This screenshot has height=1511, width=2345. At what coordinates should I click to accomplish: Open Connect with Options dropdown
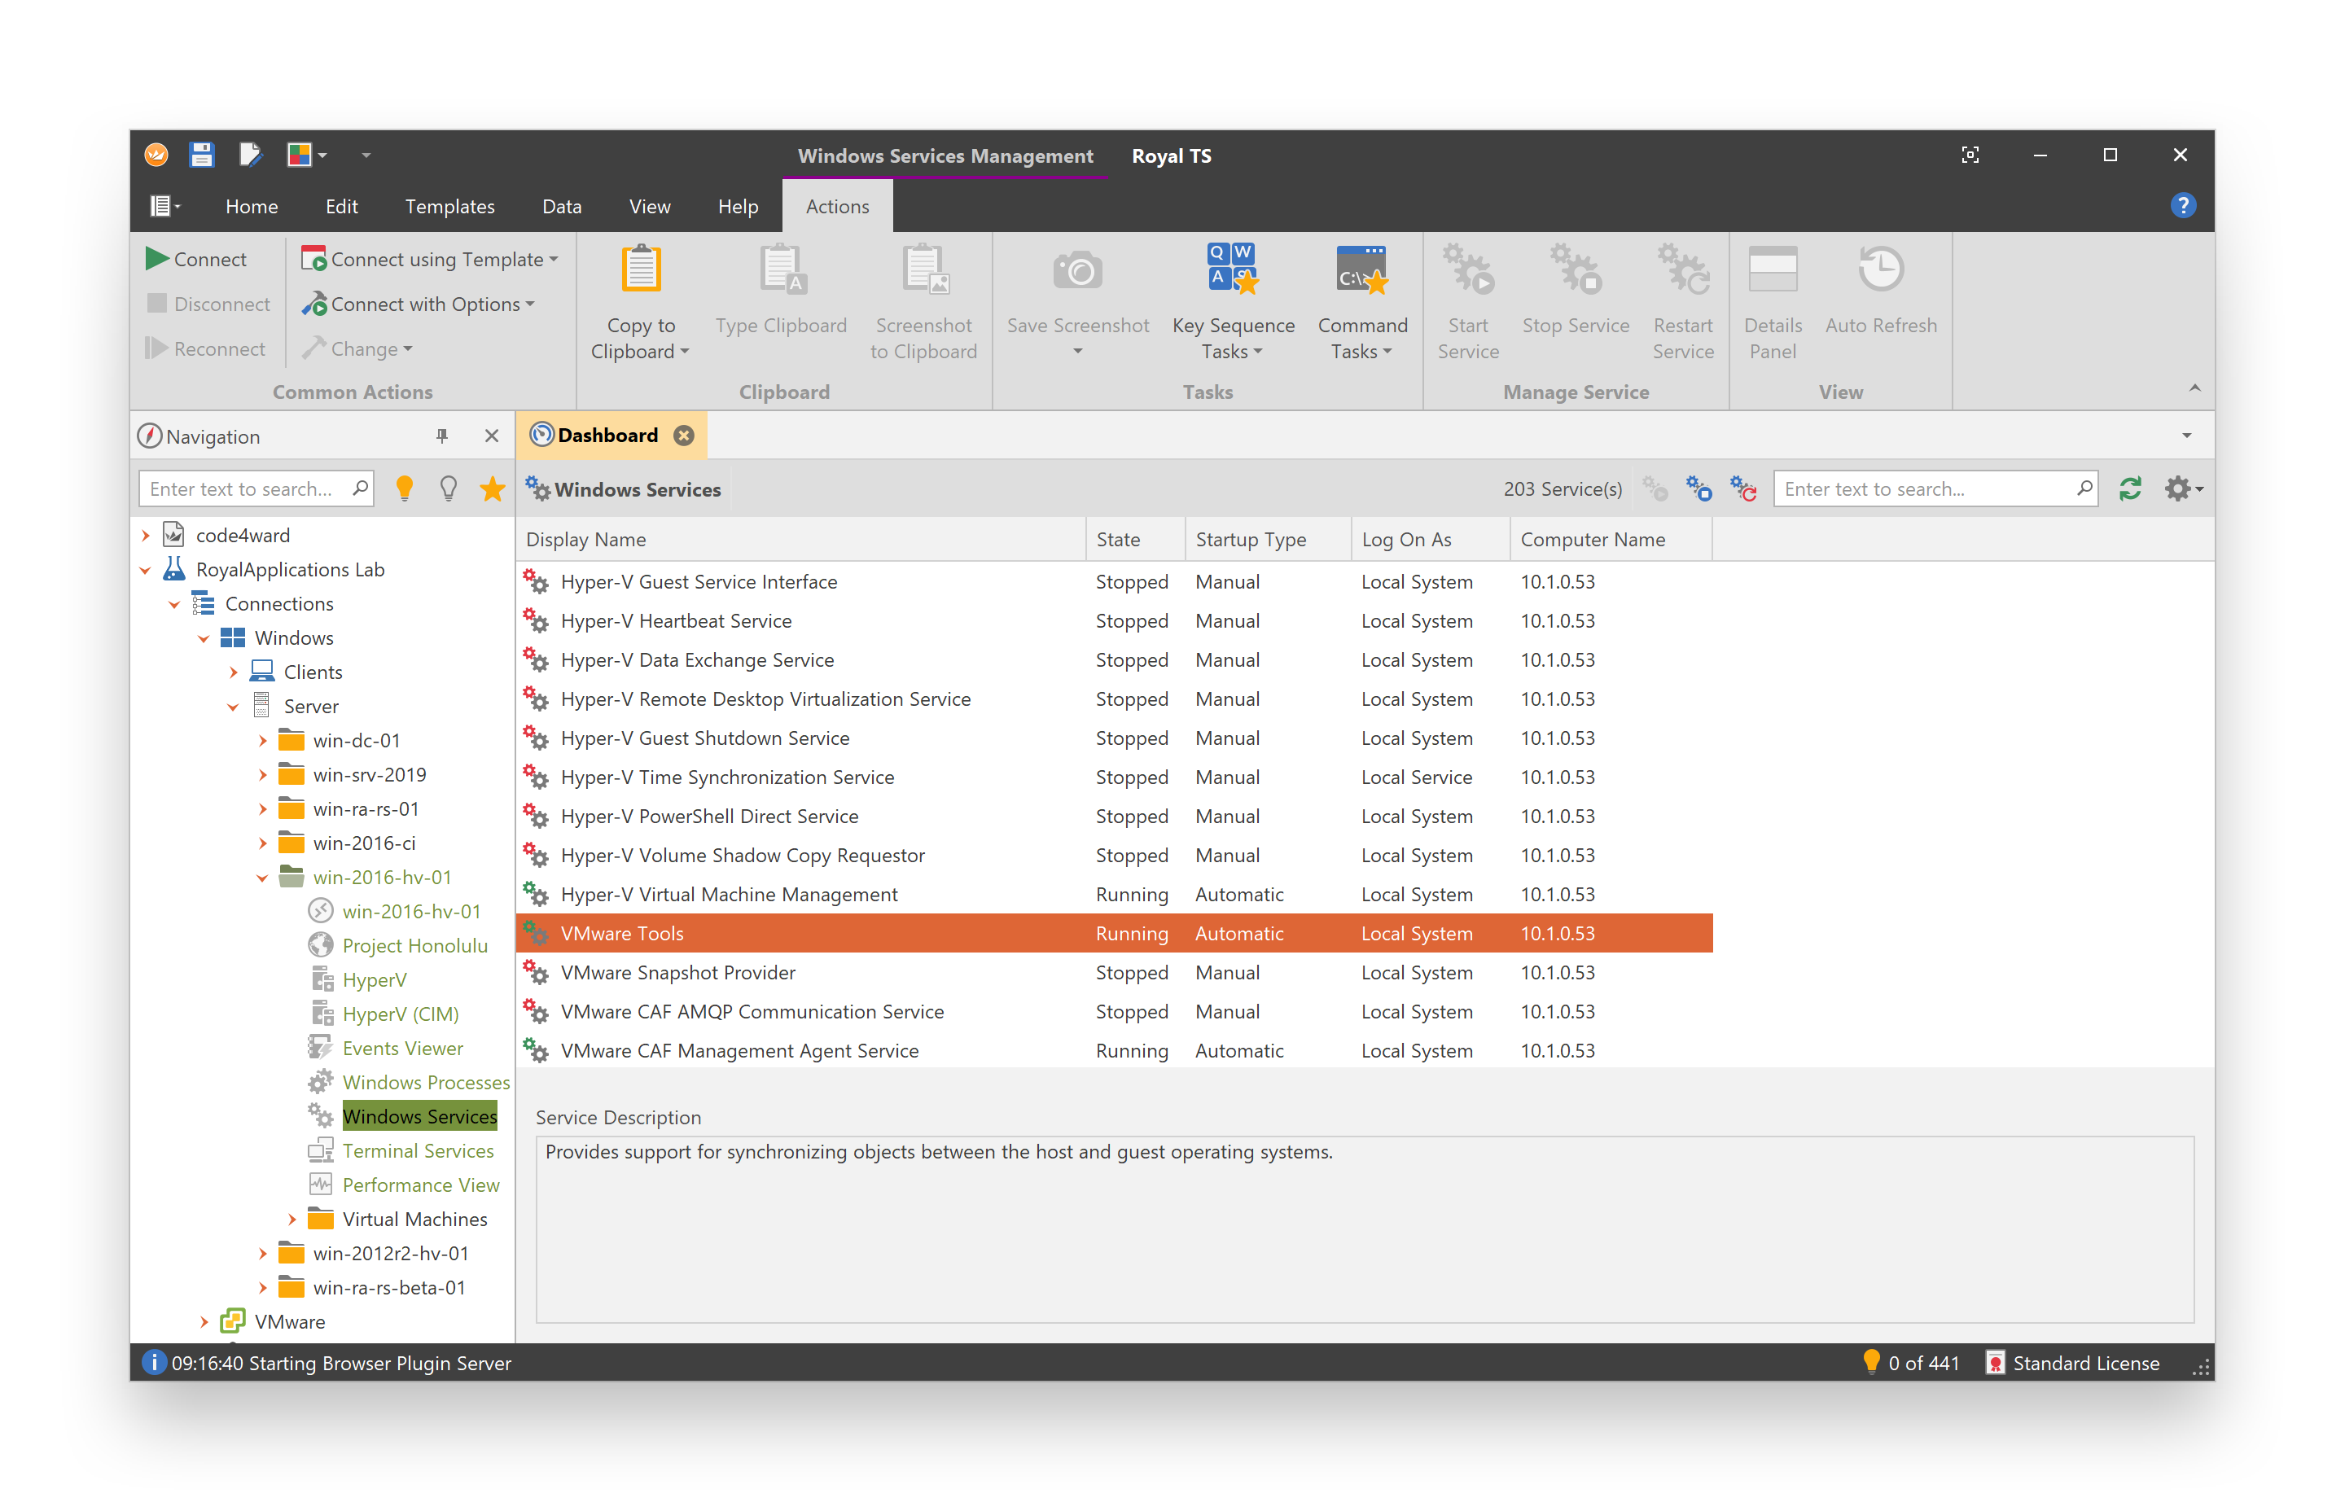(418, 304)
